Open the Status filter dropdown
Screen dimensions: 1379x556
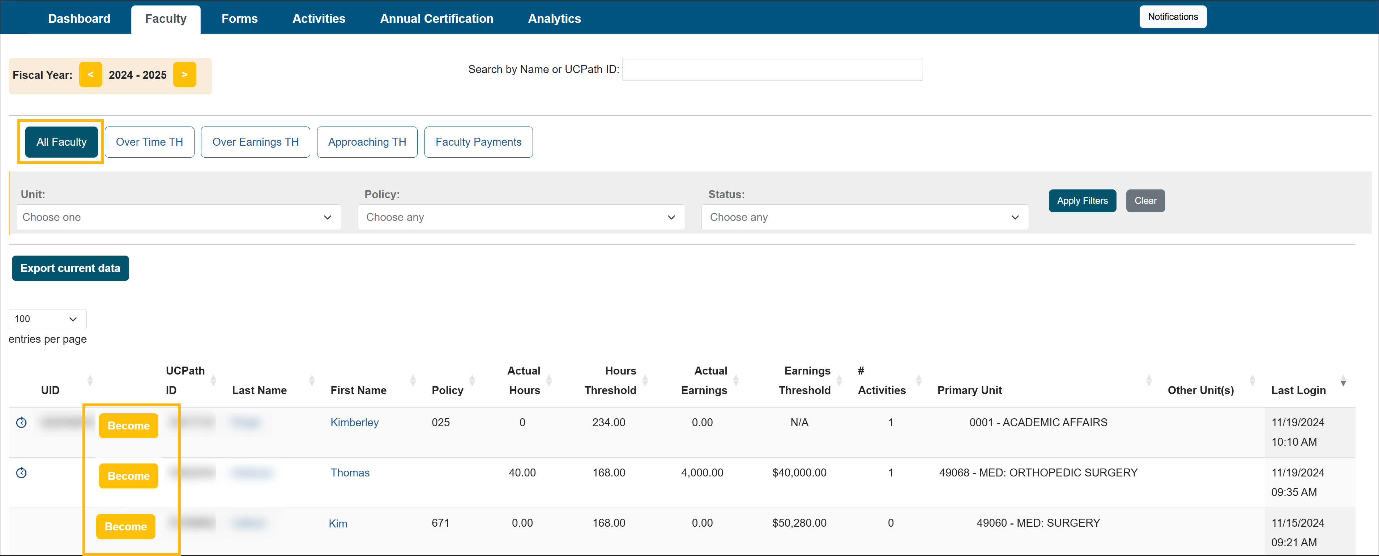[x=864, y=217]
